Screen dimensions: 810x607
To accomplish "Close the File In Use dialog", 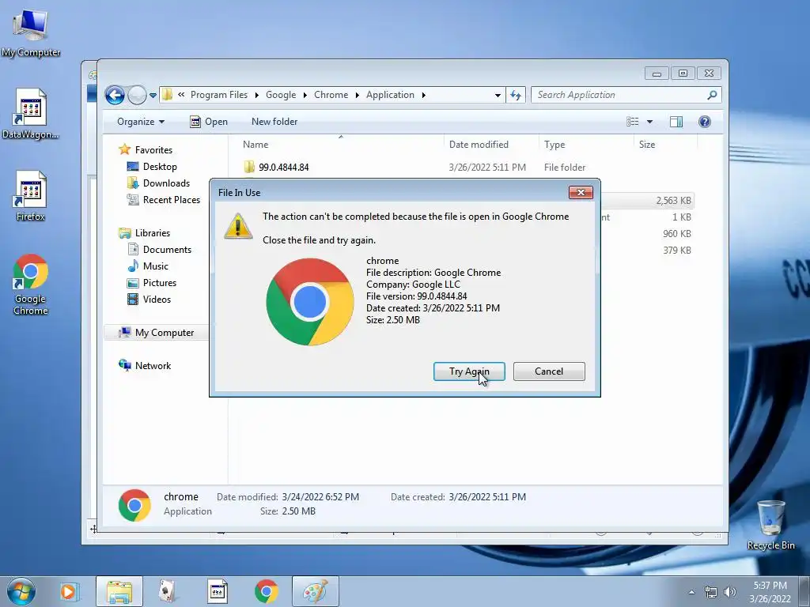I will (x=581, y=193).
